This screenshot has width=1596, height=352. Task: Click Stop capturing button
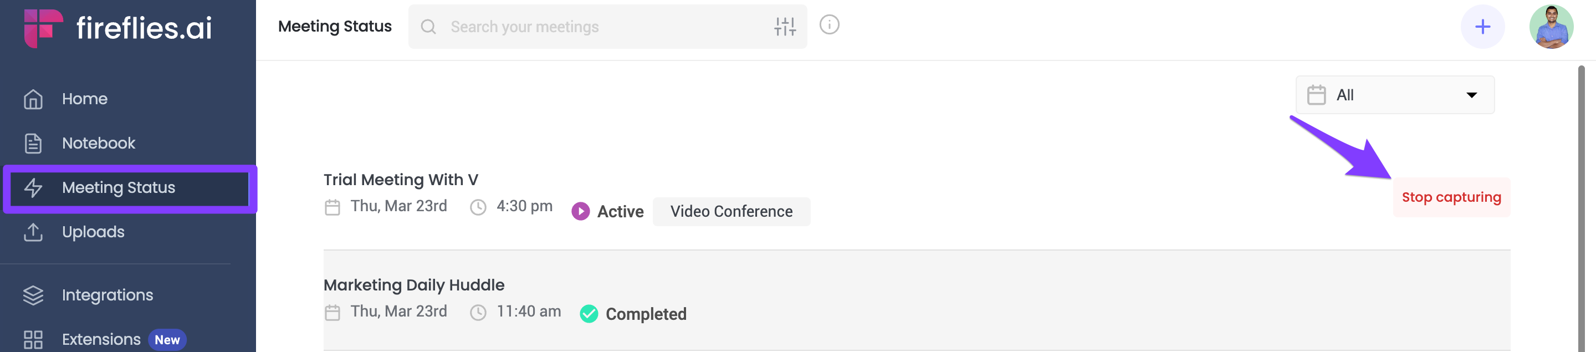1451,197
